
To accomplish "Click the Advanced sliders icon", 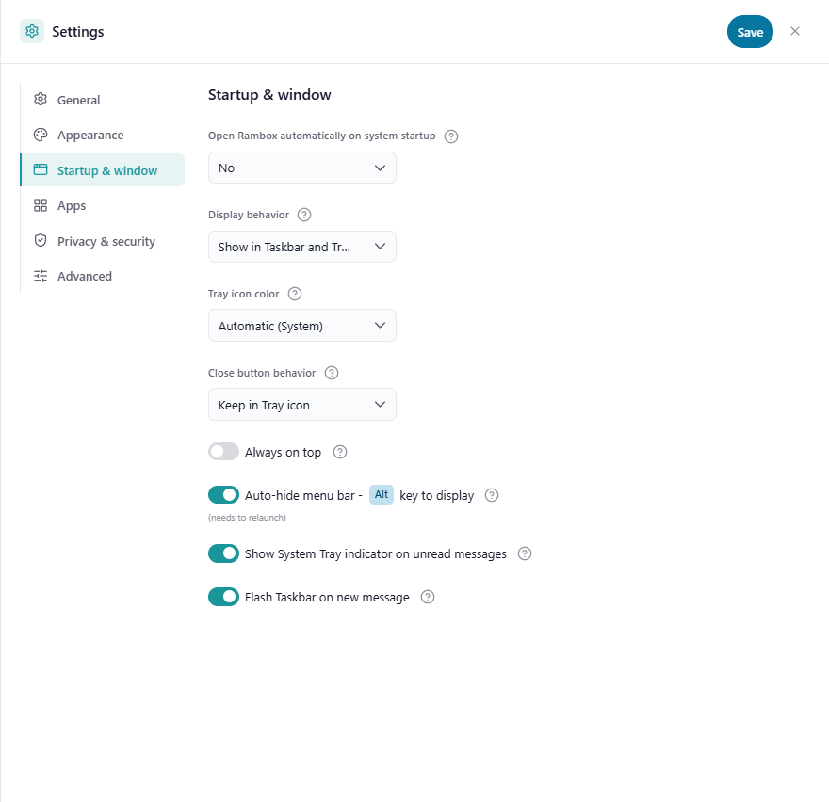I will click(x=41, y=276).
